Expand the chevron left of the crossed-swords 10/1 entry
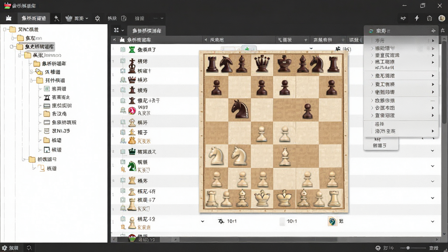Image resolution: width=448 pixels, height=252 pixels. pyautogui.click(x=203, y=221)
